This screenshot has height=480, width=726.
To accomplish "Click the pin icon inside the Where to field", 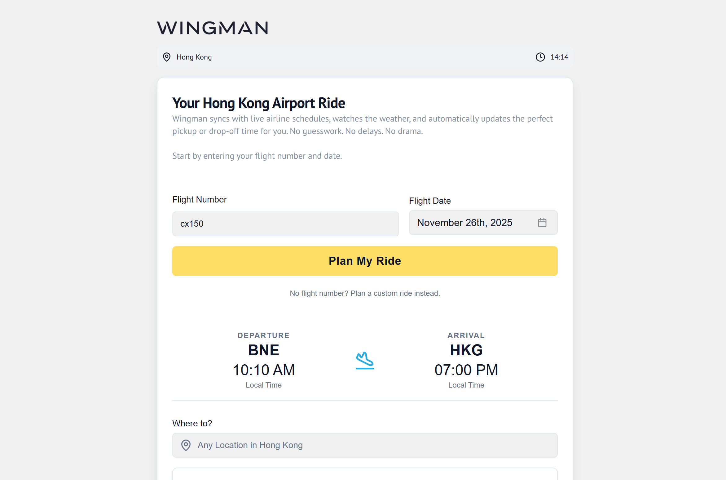I will pyautogui.click(x=186, y=445).
